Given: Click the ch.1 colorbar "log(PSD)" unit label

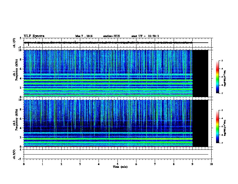Looking at the screenshot, I should coord(225,78).
